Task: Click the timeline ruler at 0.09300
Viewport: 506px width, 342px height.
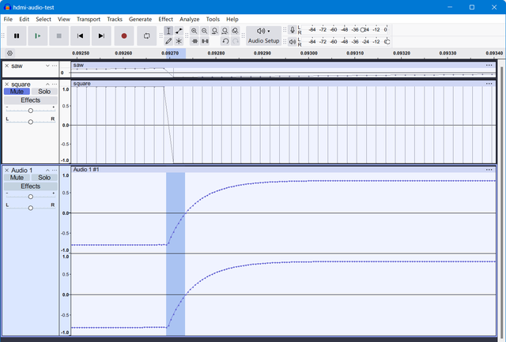Action: 309,53
